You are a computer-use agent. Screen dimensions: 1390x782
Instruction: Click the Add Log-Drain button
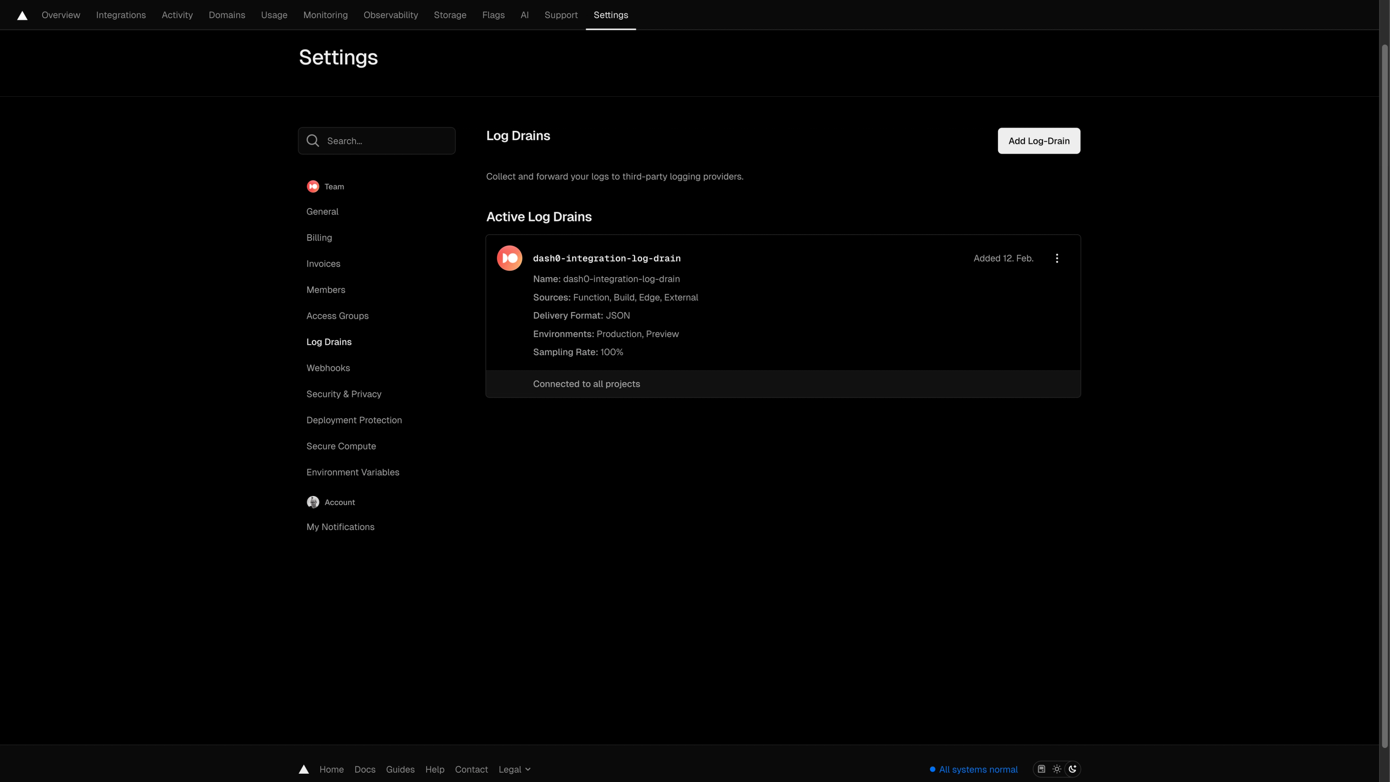(1039, 141)
